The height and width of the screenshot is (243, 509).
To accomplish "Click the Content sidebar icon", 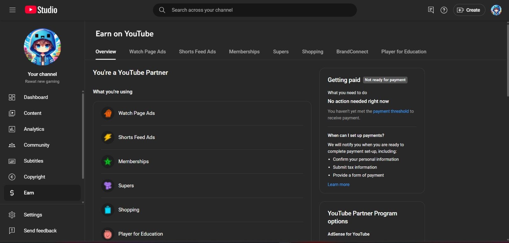I will (12, 113).
